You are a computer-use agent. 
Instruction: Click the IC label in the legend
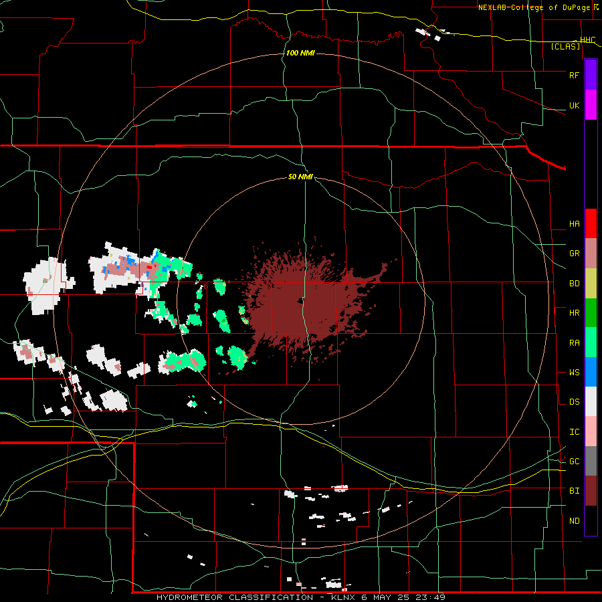[574, 432]
